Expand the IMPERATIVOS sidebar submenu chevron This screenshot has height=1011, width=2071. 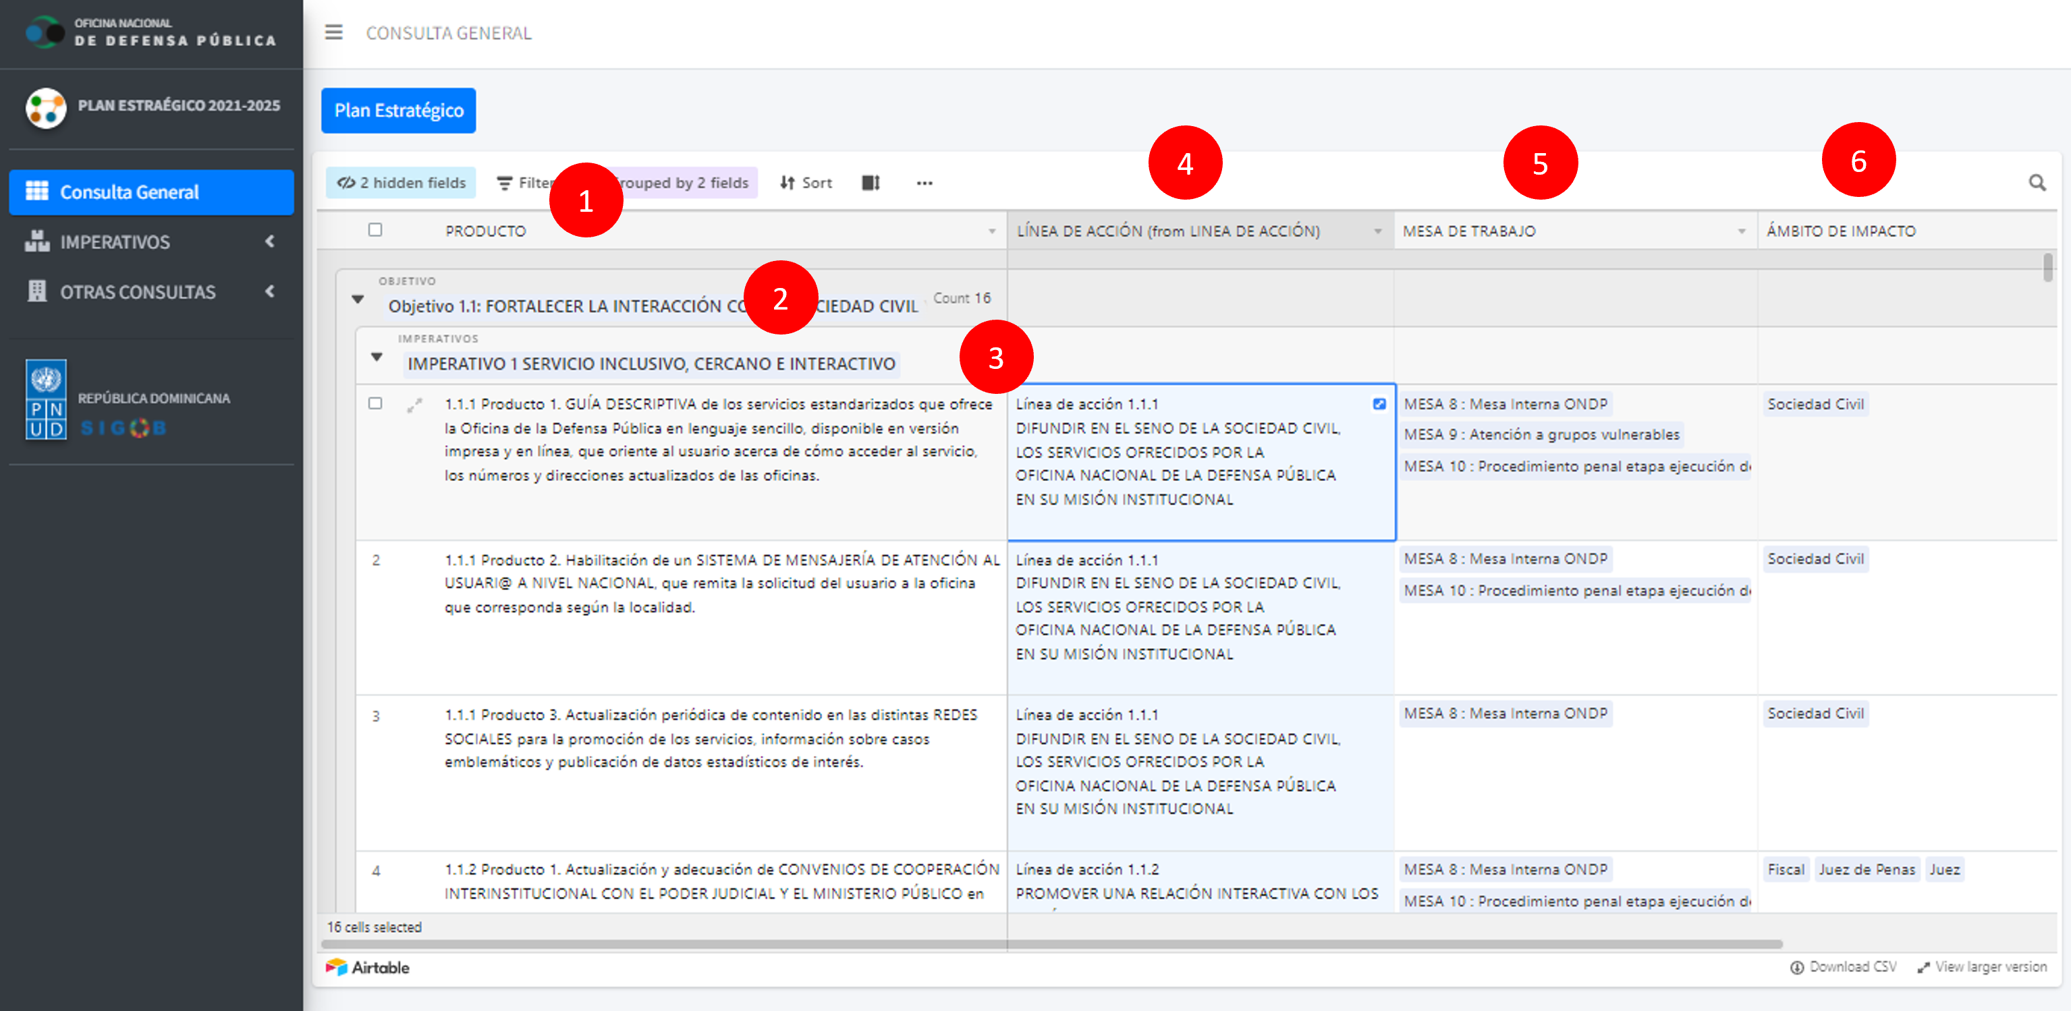coord(270,241)
